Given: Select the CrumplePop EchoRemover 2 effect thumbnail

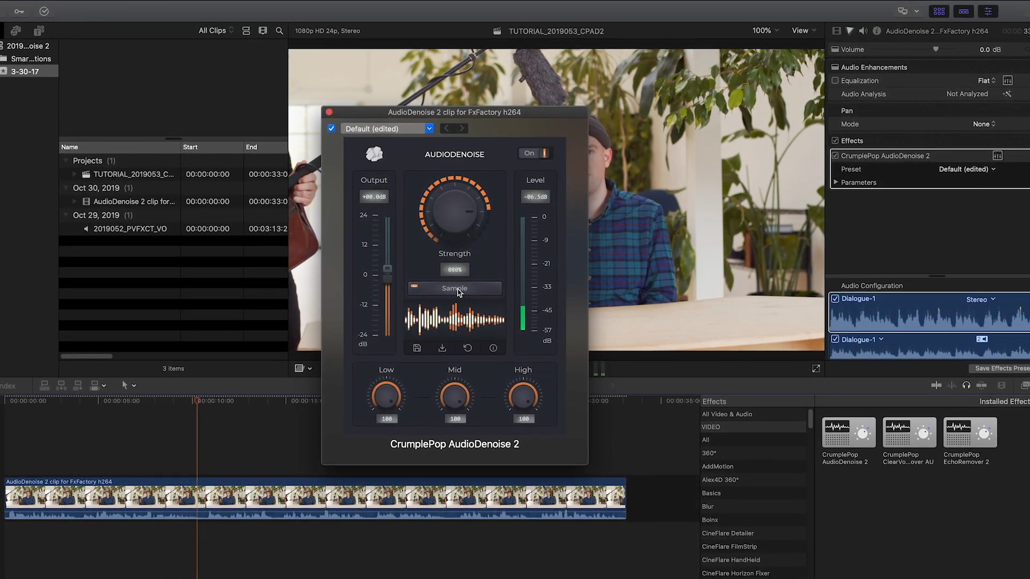Looking at the screenshot, I should coord(970,433).
